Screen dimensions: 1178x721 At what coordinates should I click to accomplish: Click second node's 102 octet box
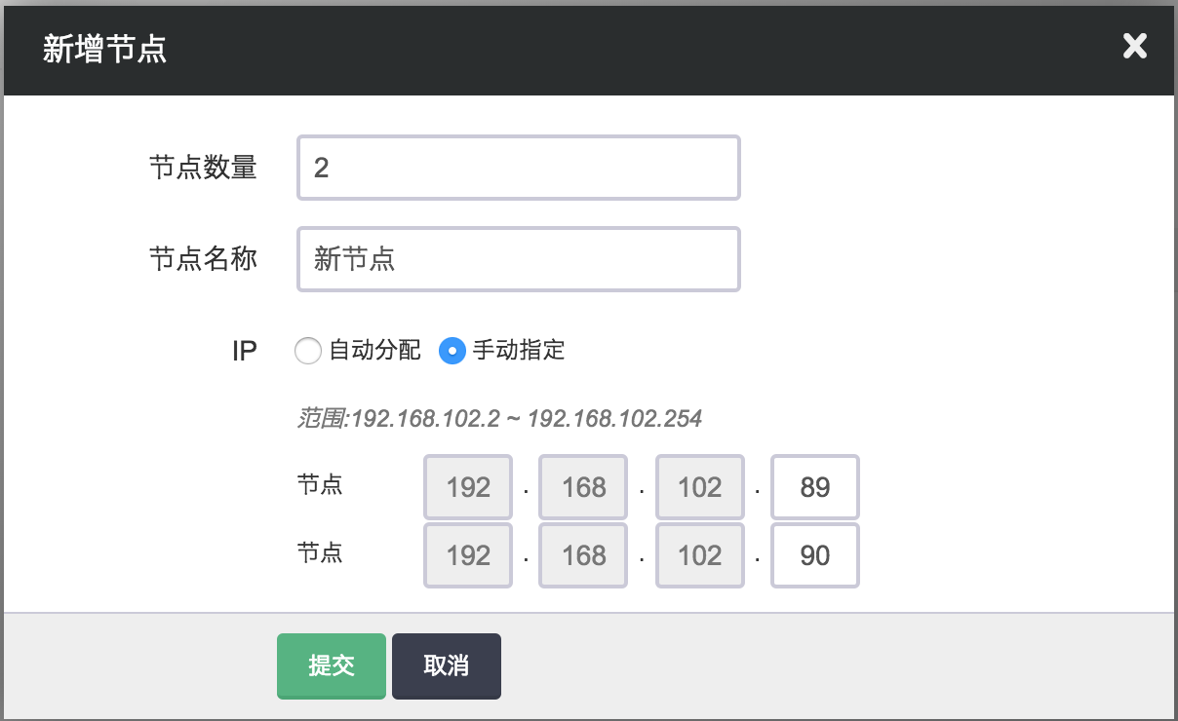[699, 555]
